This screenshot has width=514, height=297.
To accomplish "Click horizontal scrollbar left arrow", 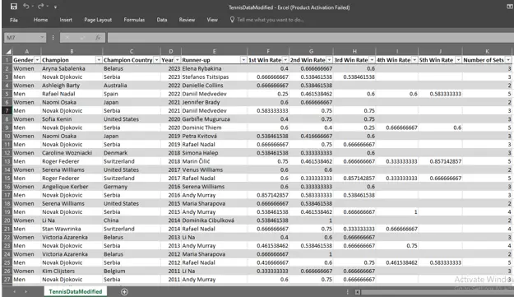I will 358,292.
